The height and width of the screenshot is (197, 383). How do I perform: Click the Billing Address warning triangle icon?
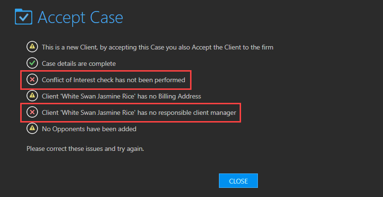(x=32, y=96)
